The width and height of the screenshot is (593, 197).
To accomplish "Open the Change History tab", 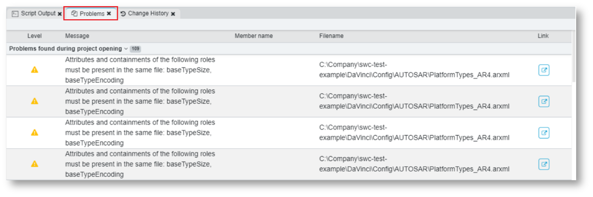I will (x=148, y=14).
